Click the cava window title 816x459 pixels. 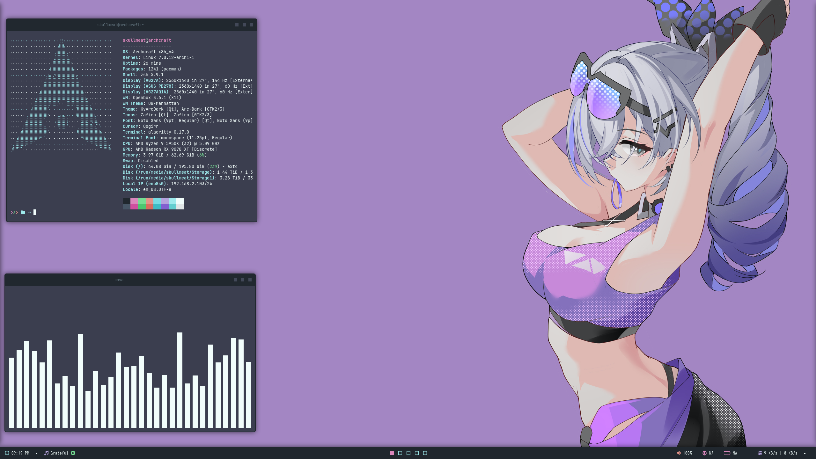[119, 280]
